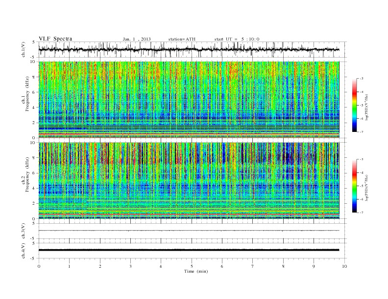Click the time-axis tick label "4"
The image size is (388, 299).
point(161,266)
